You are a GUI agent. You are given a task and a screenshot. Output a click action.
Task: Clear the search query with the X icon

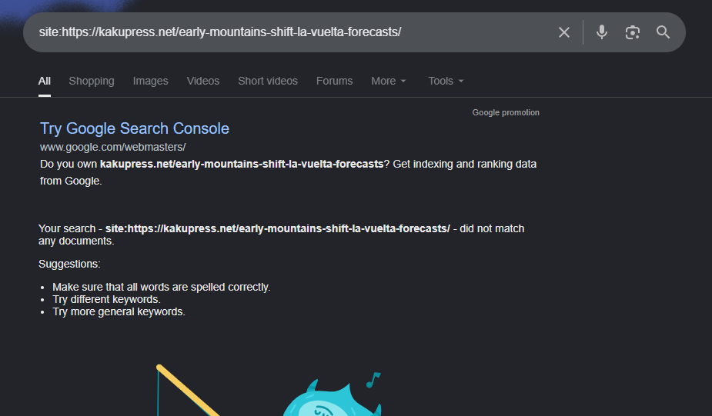tap(564, 32)
